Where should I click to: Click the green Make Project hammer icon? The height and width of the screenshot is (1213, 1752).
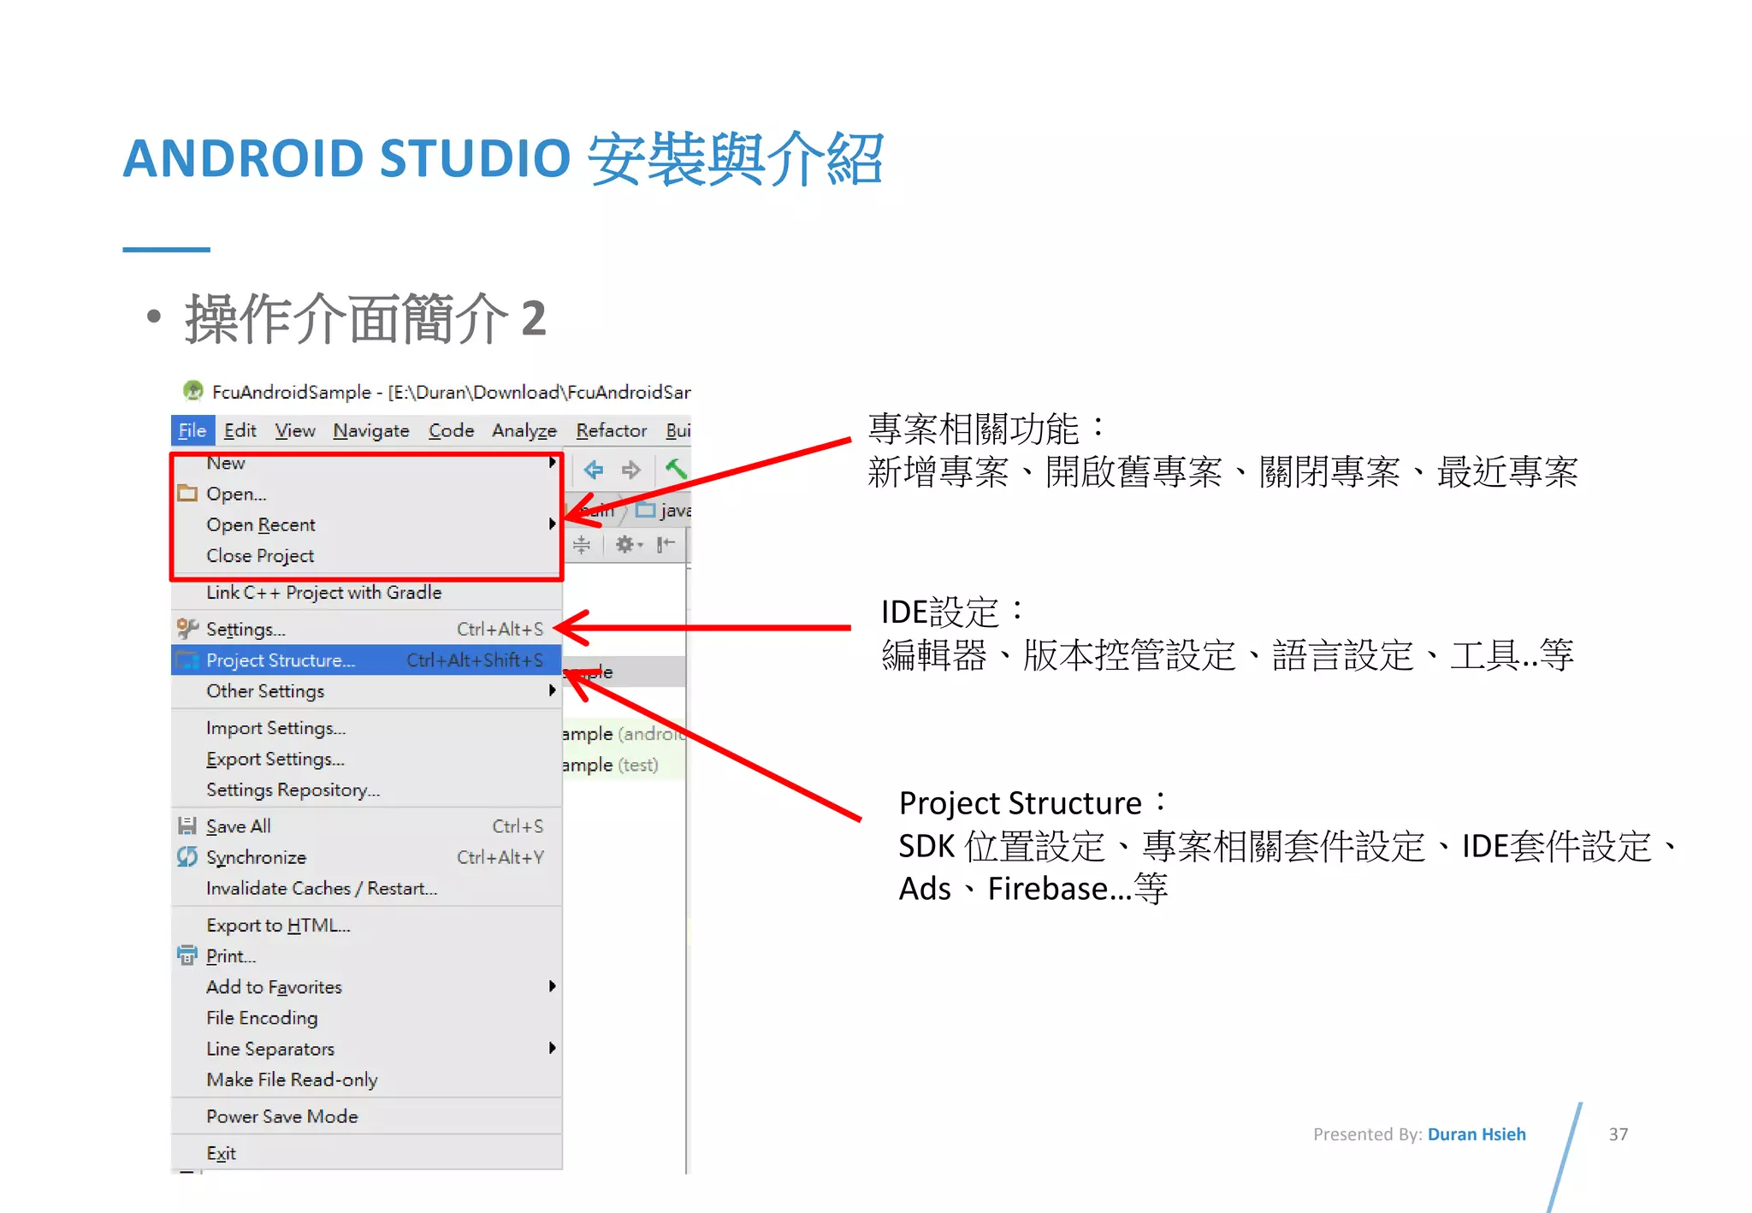tap(676, 469)
